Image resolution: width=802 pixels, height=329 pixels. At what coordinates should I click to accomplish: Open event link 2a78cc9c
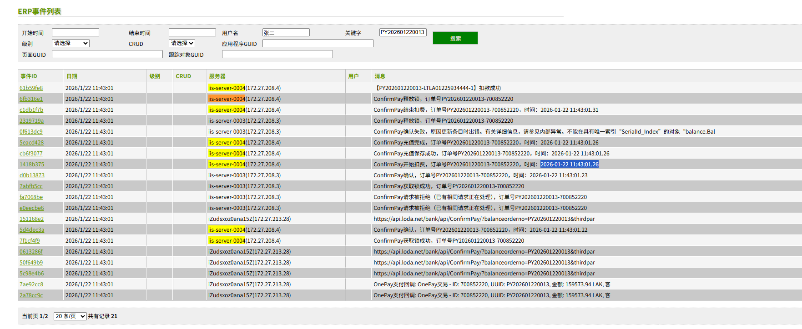click(x=31, y=295)
